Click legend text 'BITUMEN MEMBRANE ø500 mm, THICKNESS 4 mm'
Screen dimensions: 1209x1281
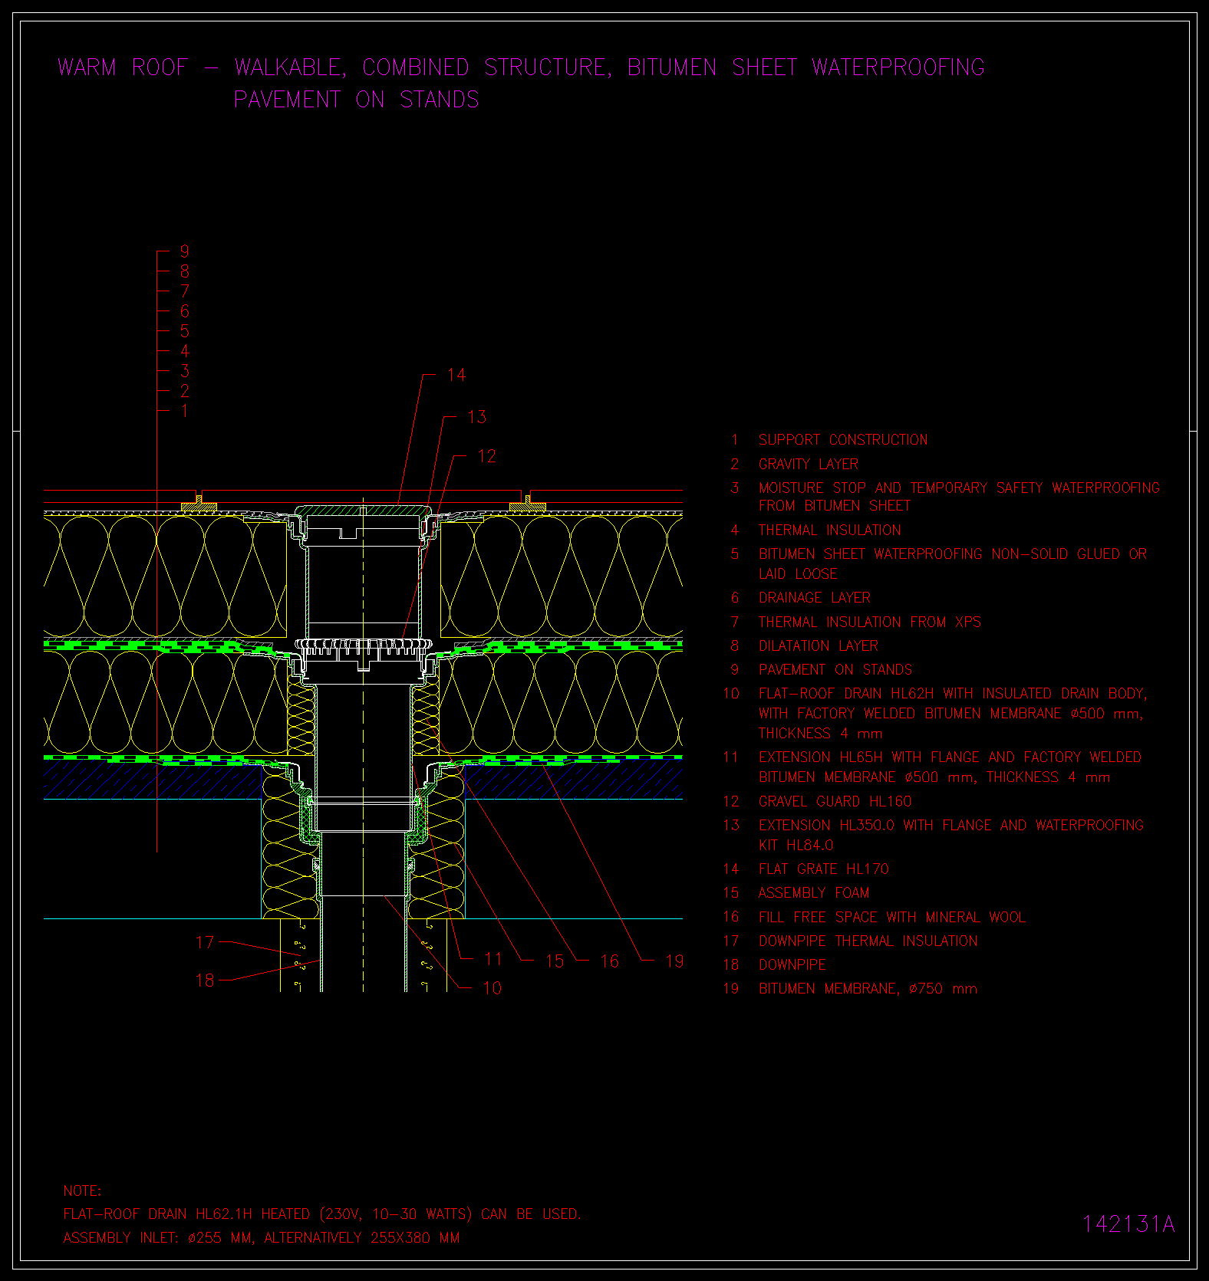pos(934,777)
